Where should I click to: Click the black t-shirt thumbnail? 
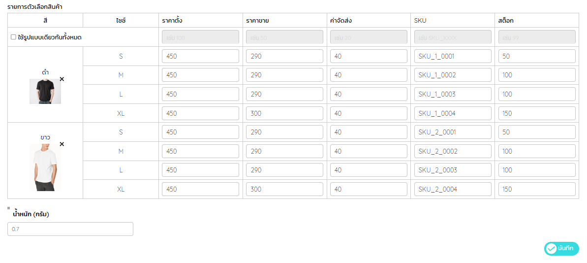point(45,92)
